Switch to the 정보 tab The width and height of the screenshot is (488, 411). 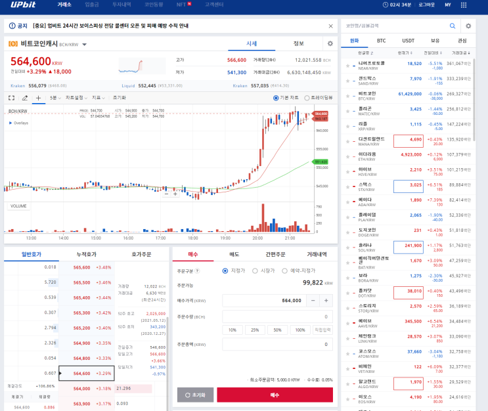coord(298,43)
